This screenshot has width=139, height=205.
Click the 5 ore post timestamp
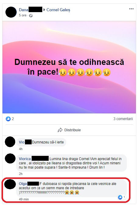23,15
